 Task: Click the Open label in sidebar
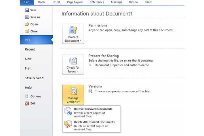pyautogui.click(x=34, y=24)
